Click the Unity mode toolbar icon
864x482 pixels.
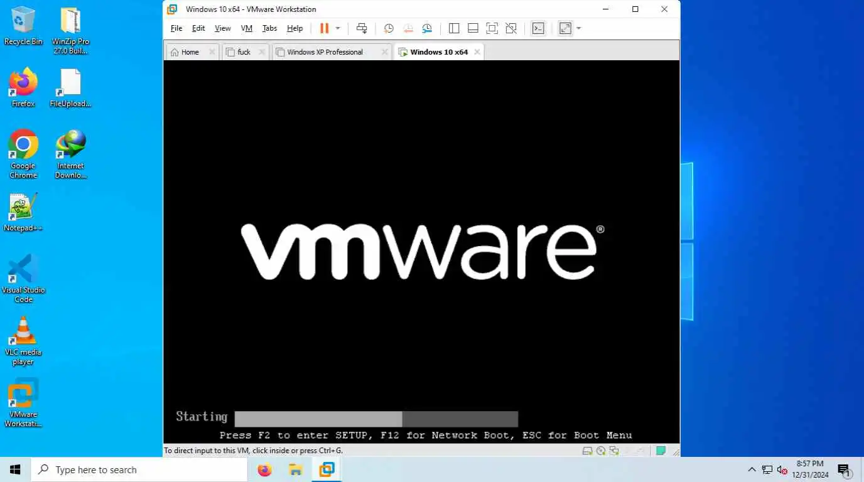tap(511, 28)
